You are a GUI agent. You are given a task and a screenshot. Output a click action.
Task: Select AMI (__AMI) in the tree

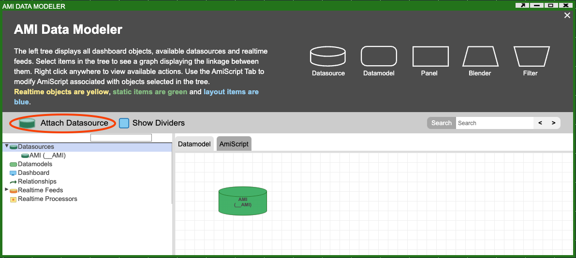[x=47, y=156]
